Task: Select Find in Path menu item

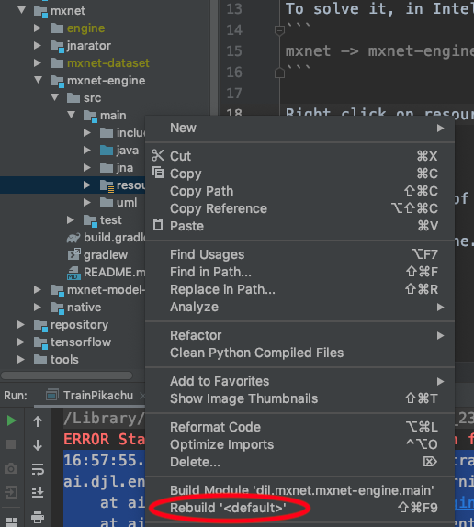Action: [299, 272]
